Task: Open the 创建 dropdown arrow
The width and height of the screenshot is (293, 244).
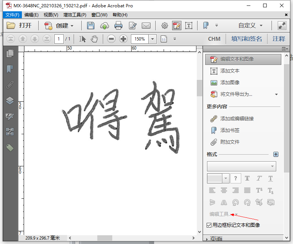Action: (x=72, y=26)
